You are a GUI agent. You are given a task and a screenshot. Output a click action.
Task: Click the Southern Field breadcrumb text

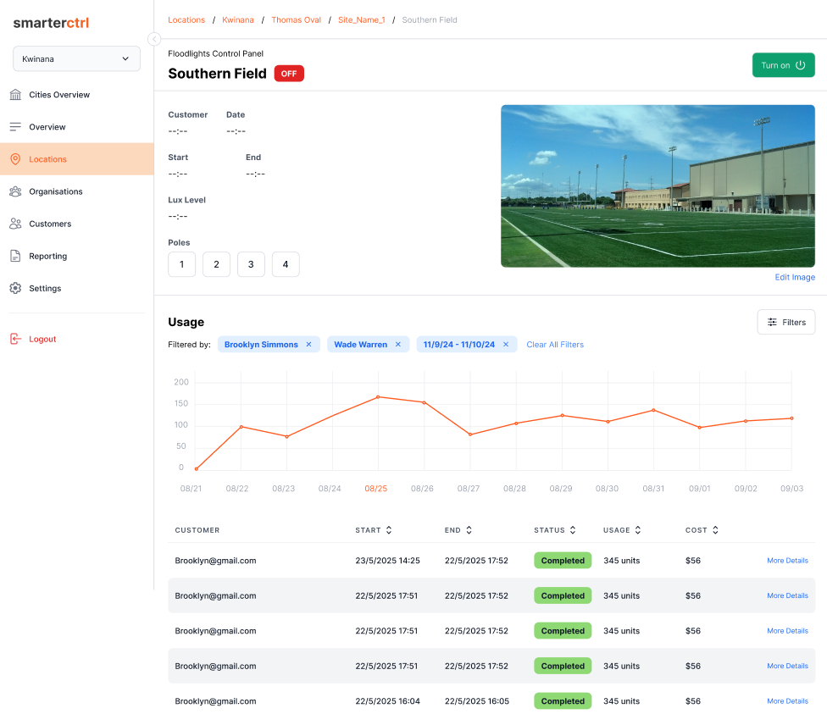pyautogui.click(x=430, y=20)
